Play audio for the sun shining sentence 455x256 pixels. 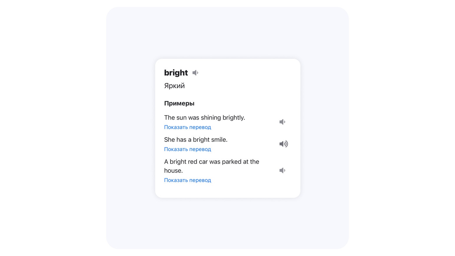pyautogui.click(x=282, y=122)
